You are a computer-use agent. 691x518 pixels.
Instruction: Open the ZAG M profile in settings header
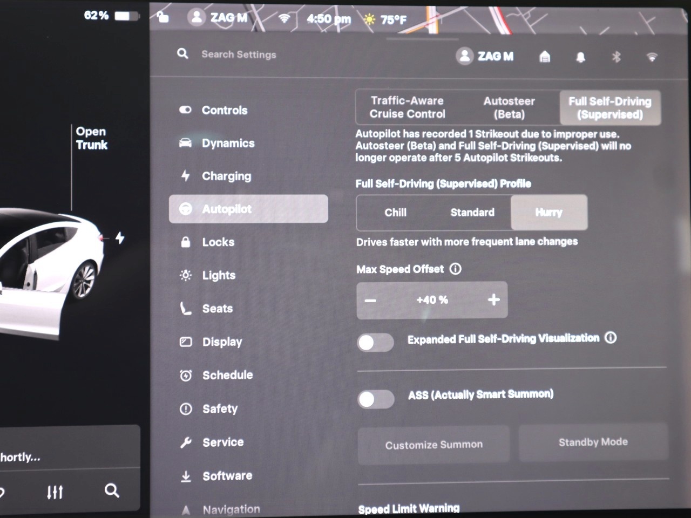[x=485, y=56]
